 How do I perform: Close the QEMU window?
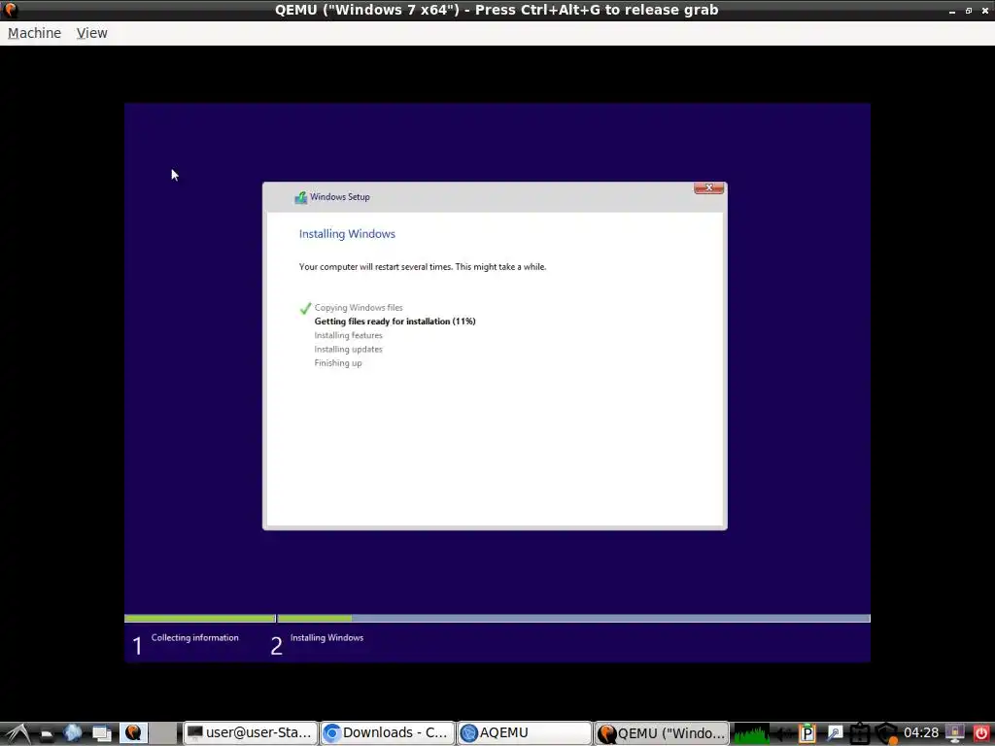click(x=985, y=11)
